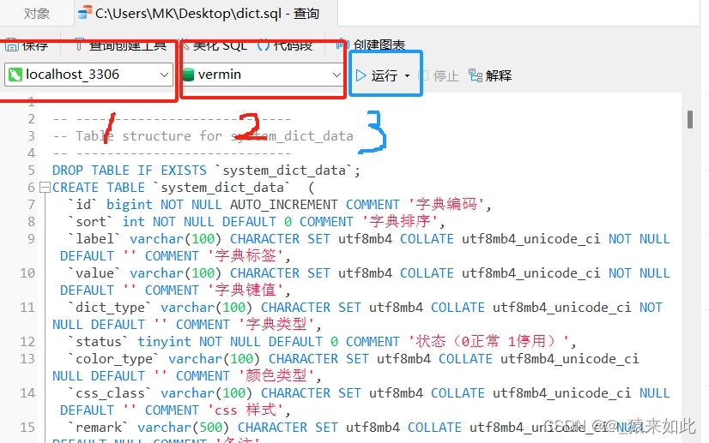Click the 保存 (Save) toolbar button
This screenshot has width=709, height=443.
point(27,45)
